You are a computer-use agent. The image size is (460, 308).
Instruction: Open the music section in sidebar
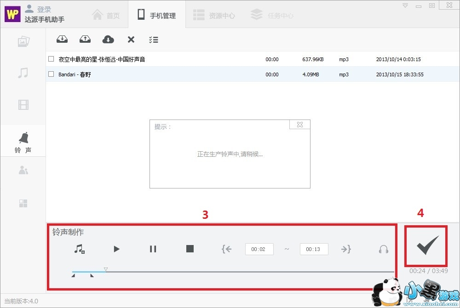click(x=23, y=73)
